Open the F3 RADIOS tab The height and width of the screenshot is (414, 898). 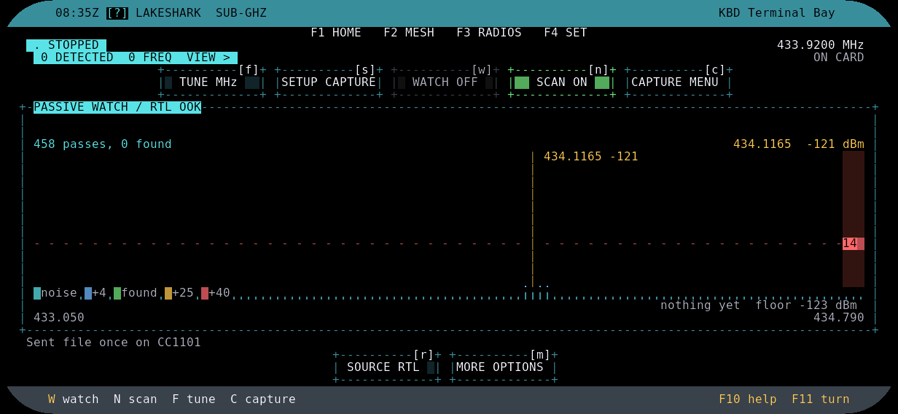click(489, 33)
